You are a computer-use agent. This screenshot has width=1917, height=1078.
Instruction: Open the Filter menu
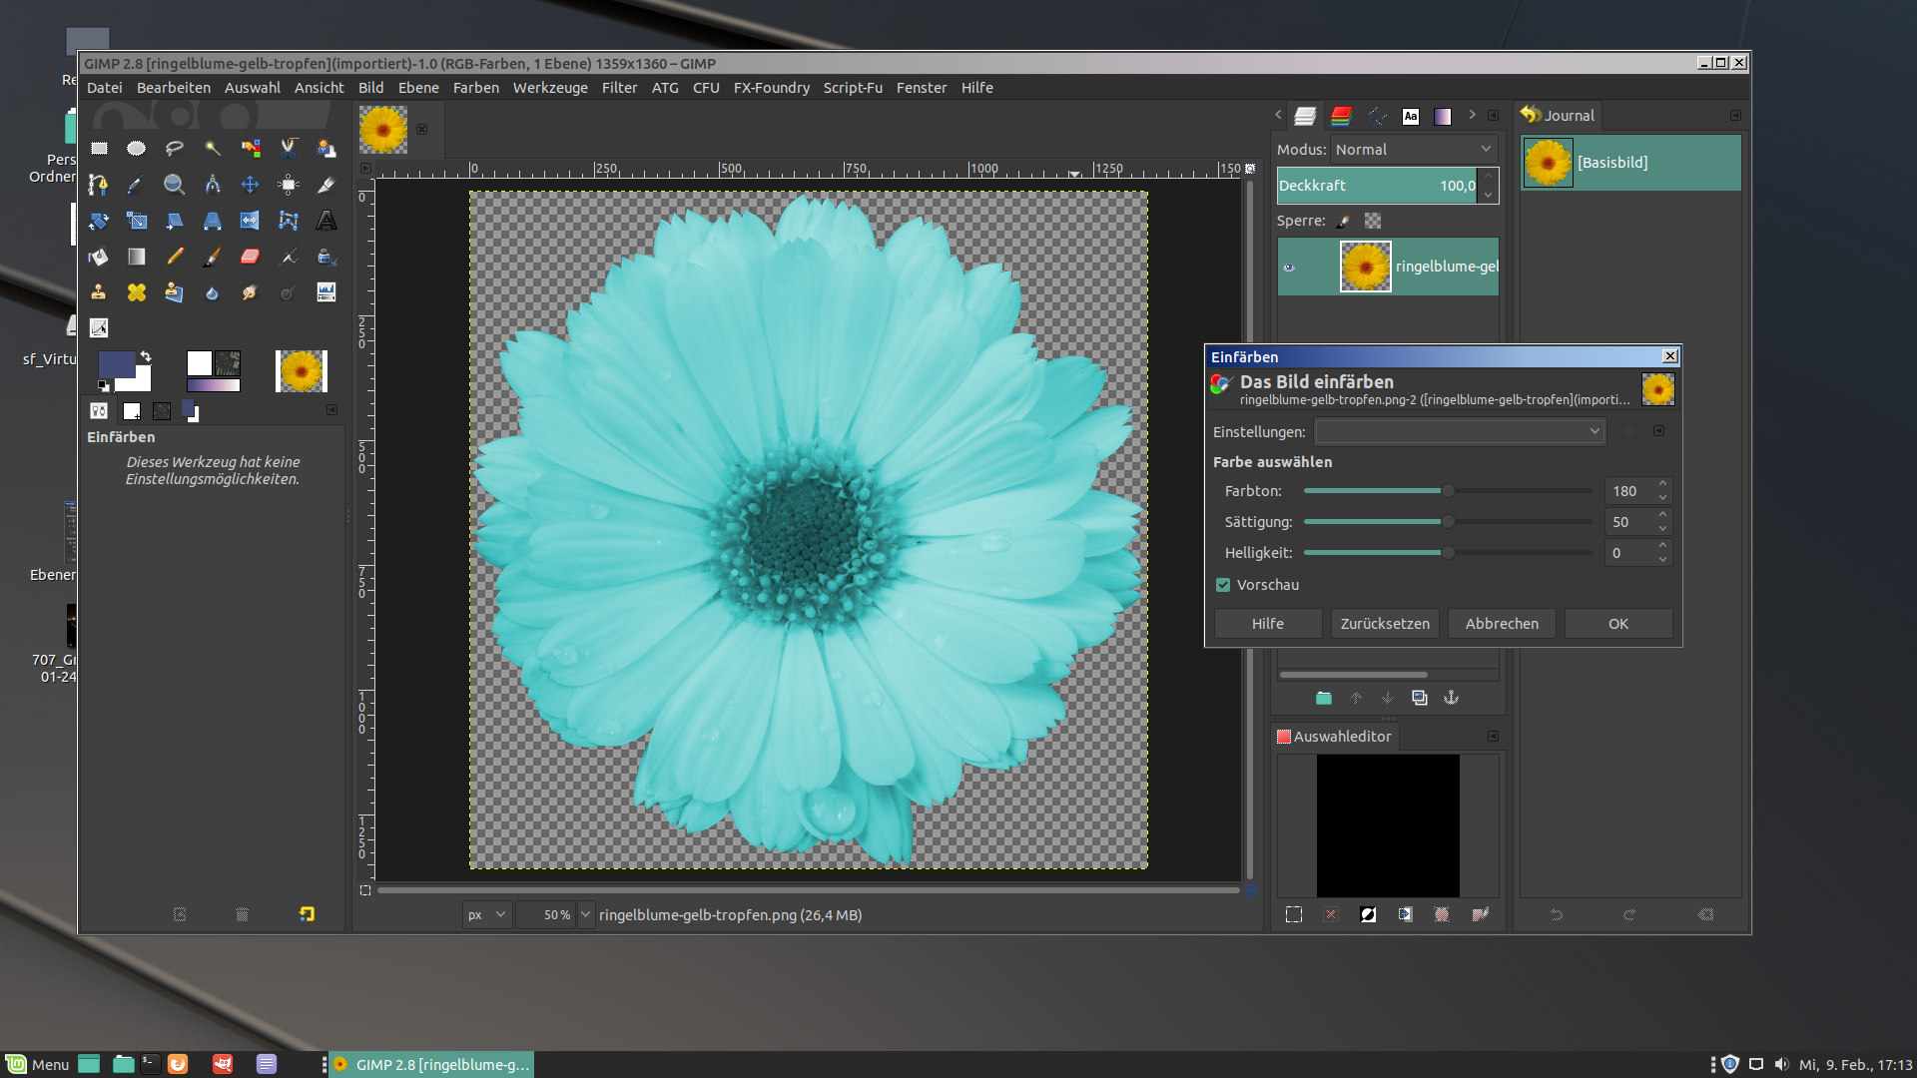(x=619, y=88)
